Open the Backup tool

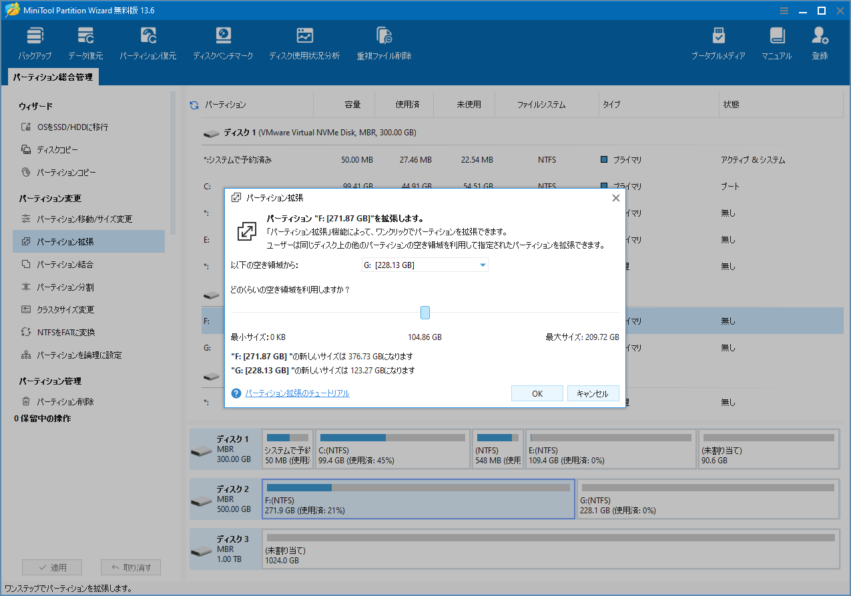click(x=35, y=41)
